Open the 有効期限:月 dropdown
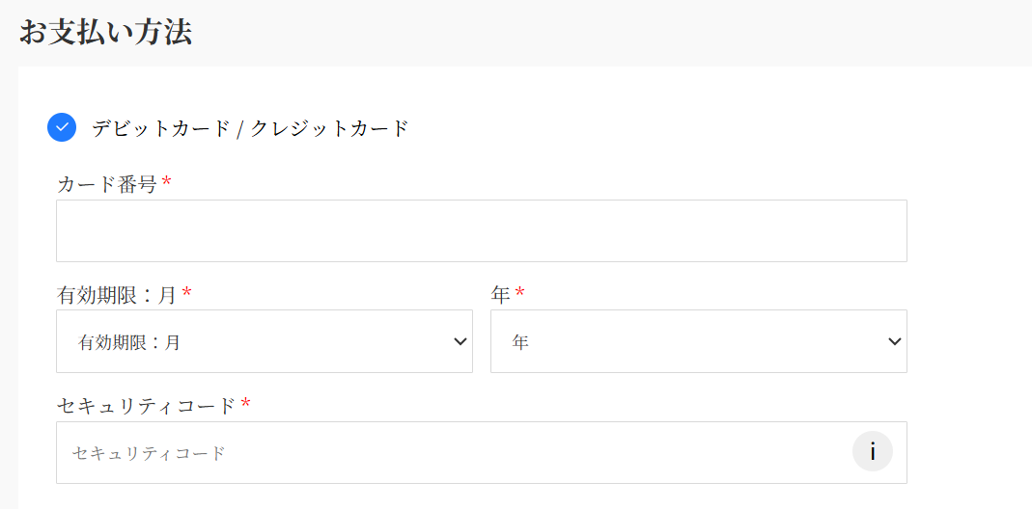 264,341
